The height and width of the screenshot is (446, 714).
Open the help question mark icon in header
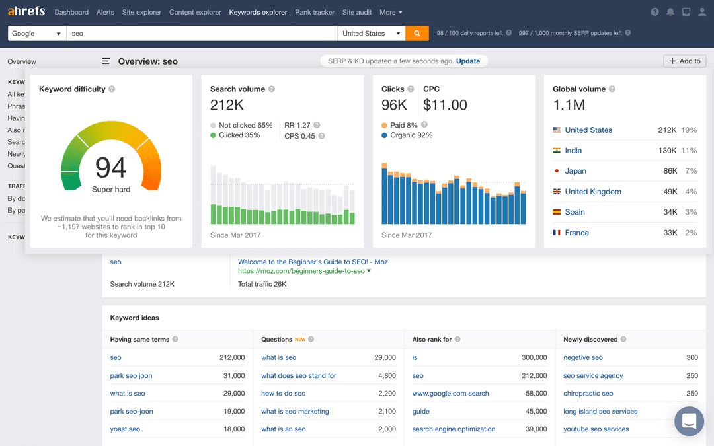pyautogui.click(x=654, y=12)
